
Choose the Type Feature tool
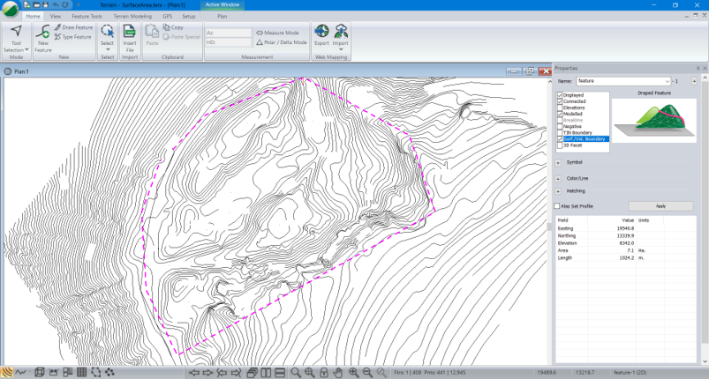pyautogui.click(x=73, y=37)
